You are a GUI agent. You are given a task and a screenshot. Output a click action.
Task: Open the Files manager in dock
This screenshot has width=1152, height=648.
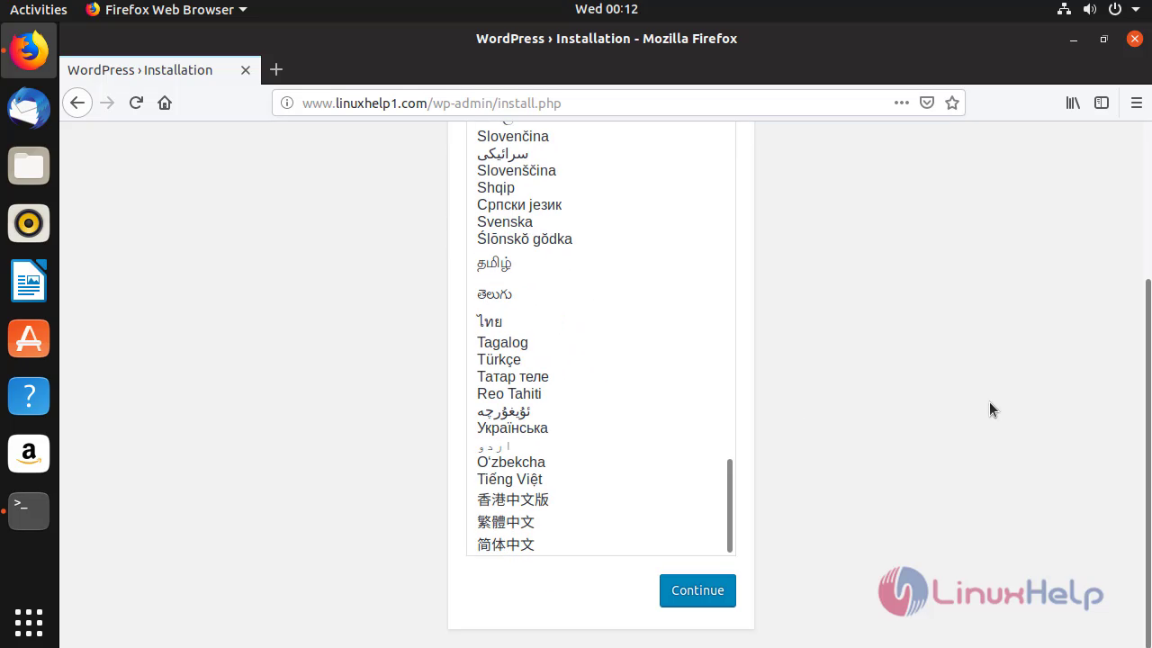pyautogui.click(x=29, y=166)
